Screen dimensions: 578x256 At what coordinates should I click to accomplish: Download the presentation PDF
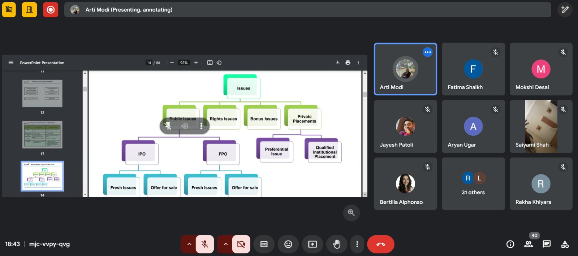[x=337, y=62]
